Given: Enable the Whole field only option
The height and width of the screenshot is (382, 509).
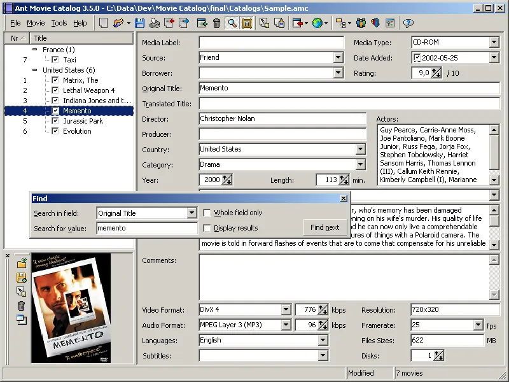Looking at the screenshot, I should (x=207, y=213).
